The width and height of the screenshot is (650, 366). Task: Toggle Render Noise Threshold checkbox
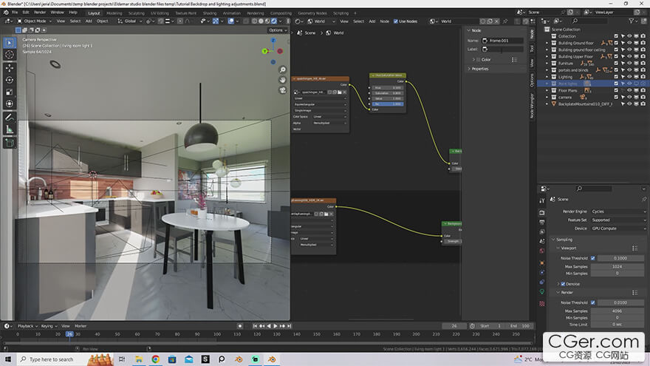(x=593, y=302)
